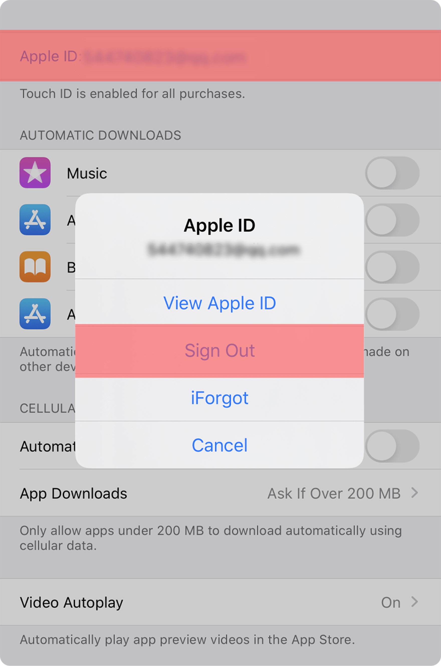Toggle the switch beside the orange Books icon

click(x=392, y=267)
